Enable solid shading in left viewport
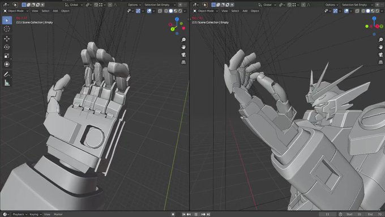This screenshot has height=217, width=385. pos(171,11)
